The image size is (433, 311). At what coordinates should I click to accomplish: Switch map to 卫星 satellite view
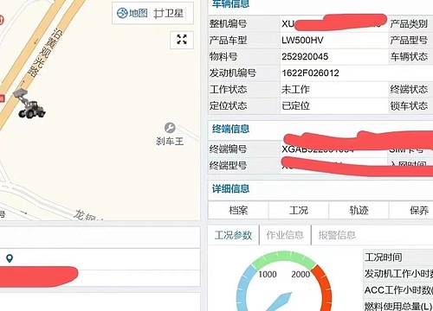point(169,13)
